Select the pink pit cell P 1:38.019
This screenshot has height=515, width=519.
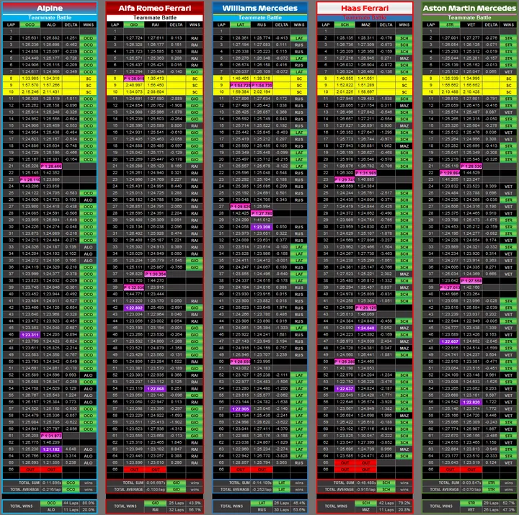pos(134,79)
